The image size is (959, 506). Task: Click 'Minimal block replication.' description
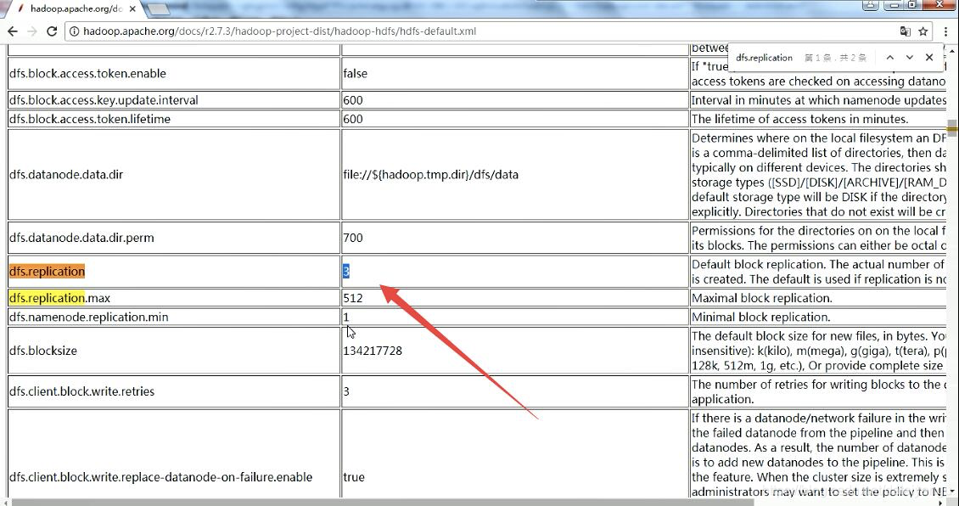click(761, 317)
